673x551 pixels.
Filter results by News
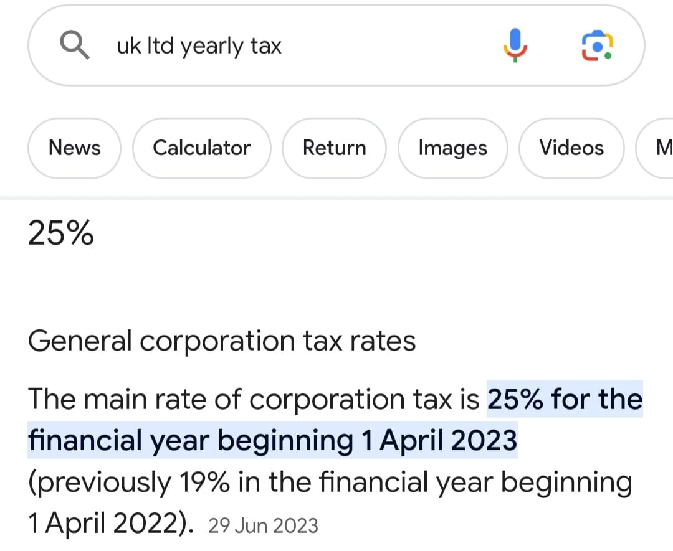coord(74,148)
